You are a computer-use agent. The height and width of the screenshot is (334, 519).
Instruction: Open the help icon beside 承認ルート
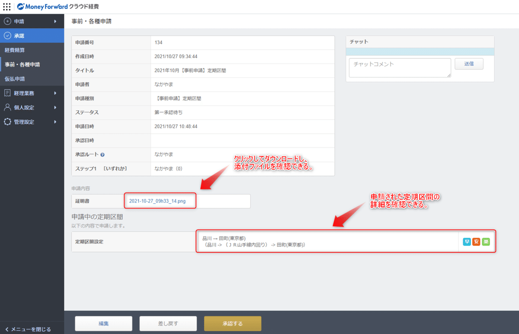[x=103, y=154]
